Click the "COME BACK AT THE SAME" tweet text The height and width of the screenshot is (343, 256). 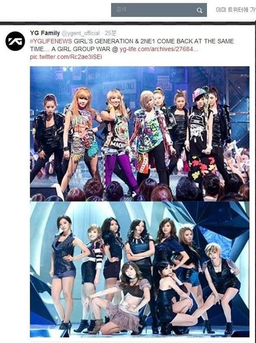[x=195, y=41]
